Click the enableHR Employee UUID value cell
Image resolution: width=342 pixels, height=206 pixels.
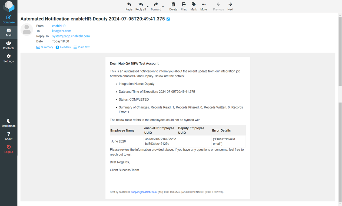161,141
